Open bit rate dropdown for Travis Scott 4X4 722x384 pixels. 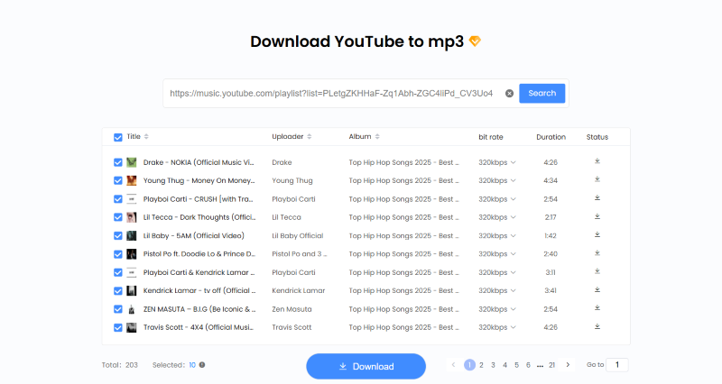(497, 327)
